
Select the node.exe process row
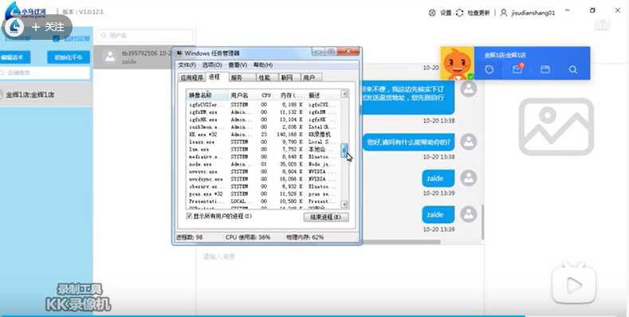pyautogui.click(x=263, y=164)
